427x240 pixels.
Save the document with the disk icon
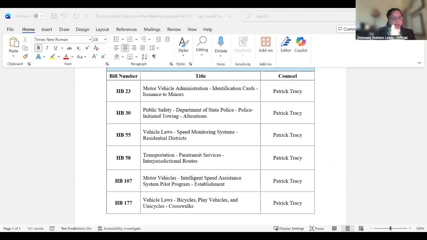pyautogui.click(x=54, y=16)
